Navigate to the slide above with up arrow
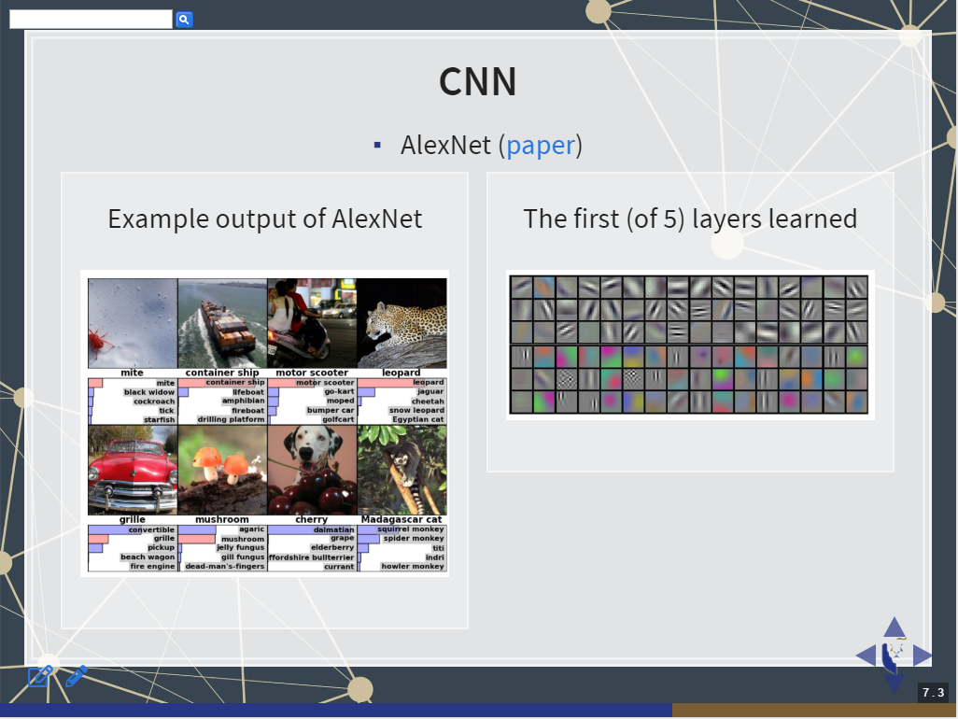Viewport: 958px width, 719px height. click(894, 627)
